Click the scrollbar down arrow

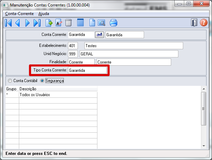204,146
